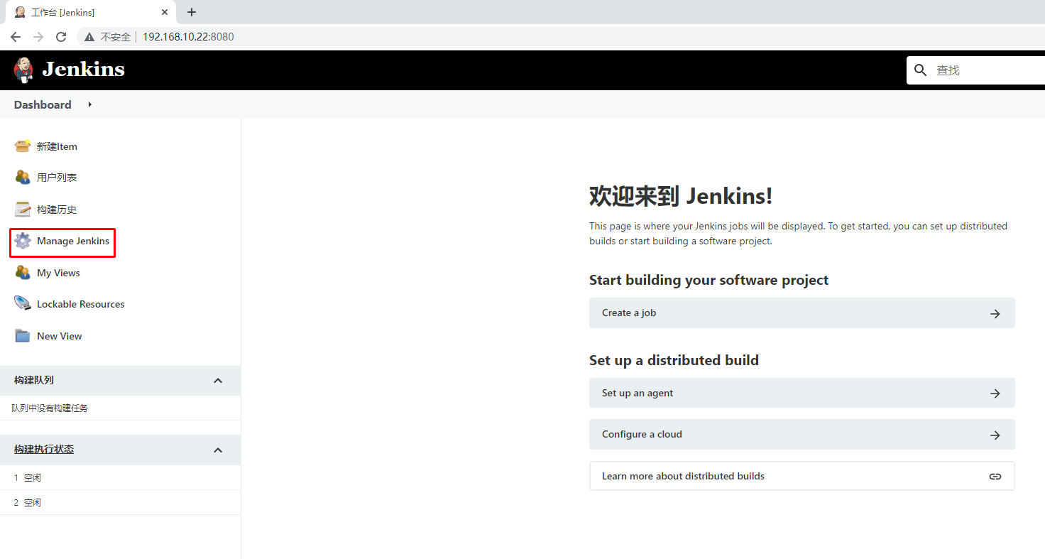This screenshot has width=1045, height=559.
Task: Click the search magnifier icon
Action: pos(920,70)
